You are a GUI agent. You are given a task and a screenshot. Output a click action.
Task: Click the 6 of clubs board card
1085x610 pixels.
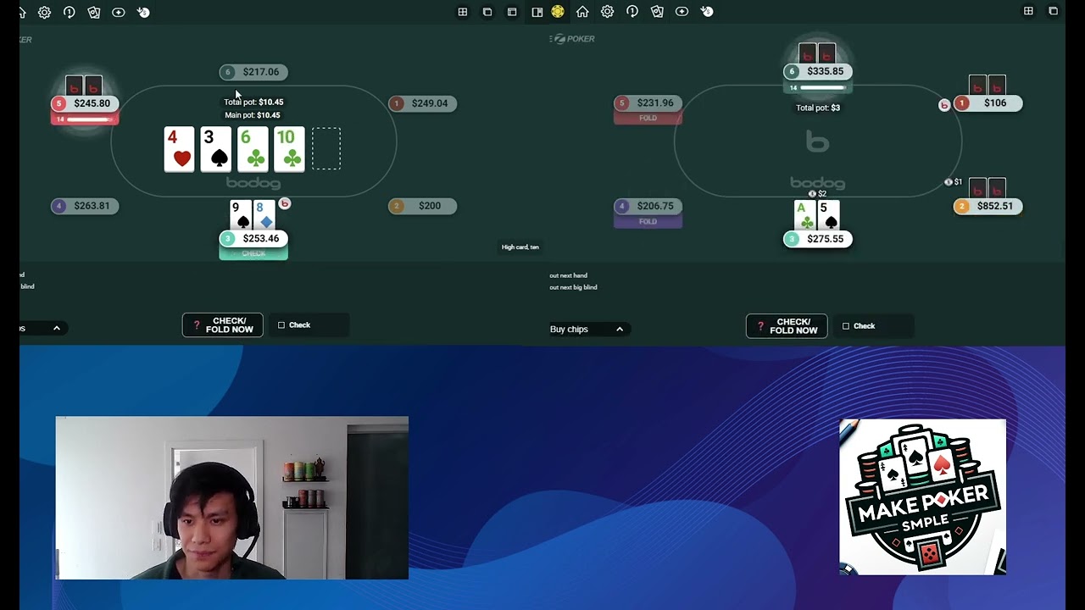click(x=253, y=149)
